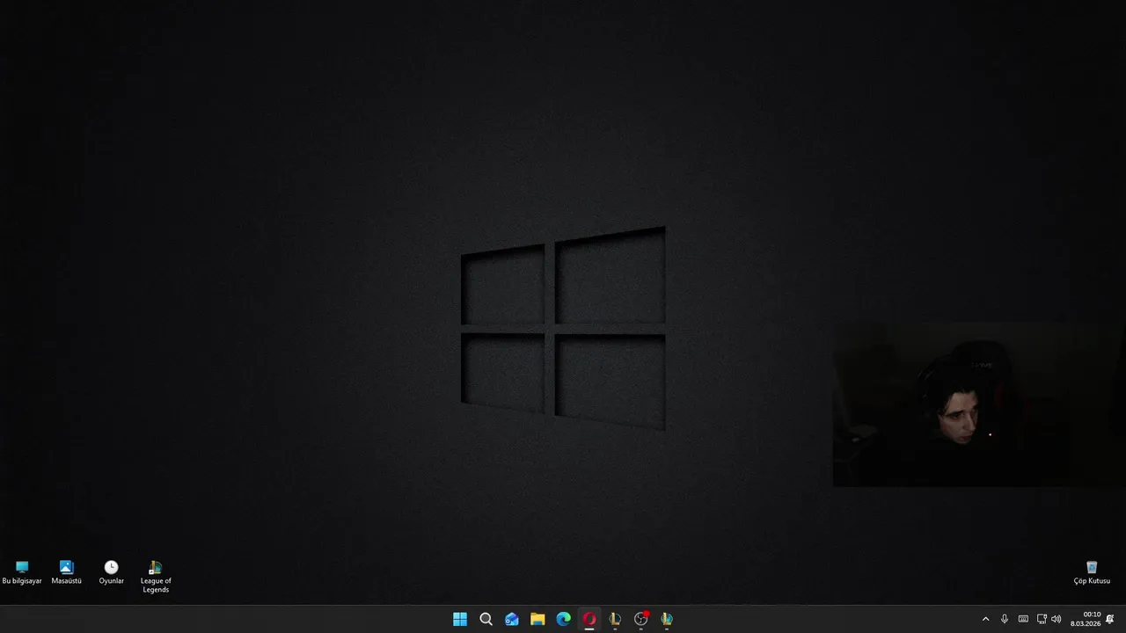This screenshot has height=633, width=1126.
Task: Launch Microsoft Edge from taskbar
Action: pos(563,619)
